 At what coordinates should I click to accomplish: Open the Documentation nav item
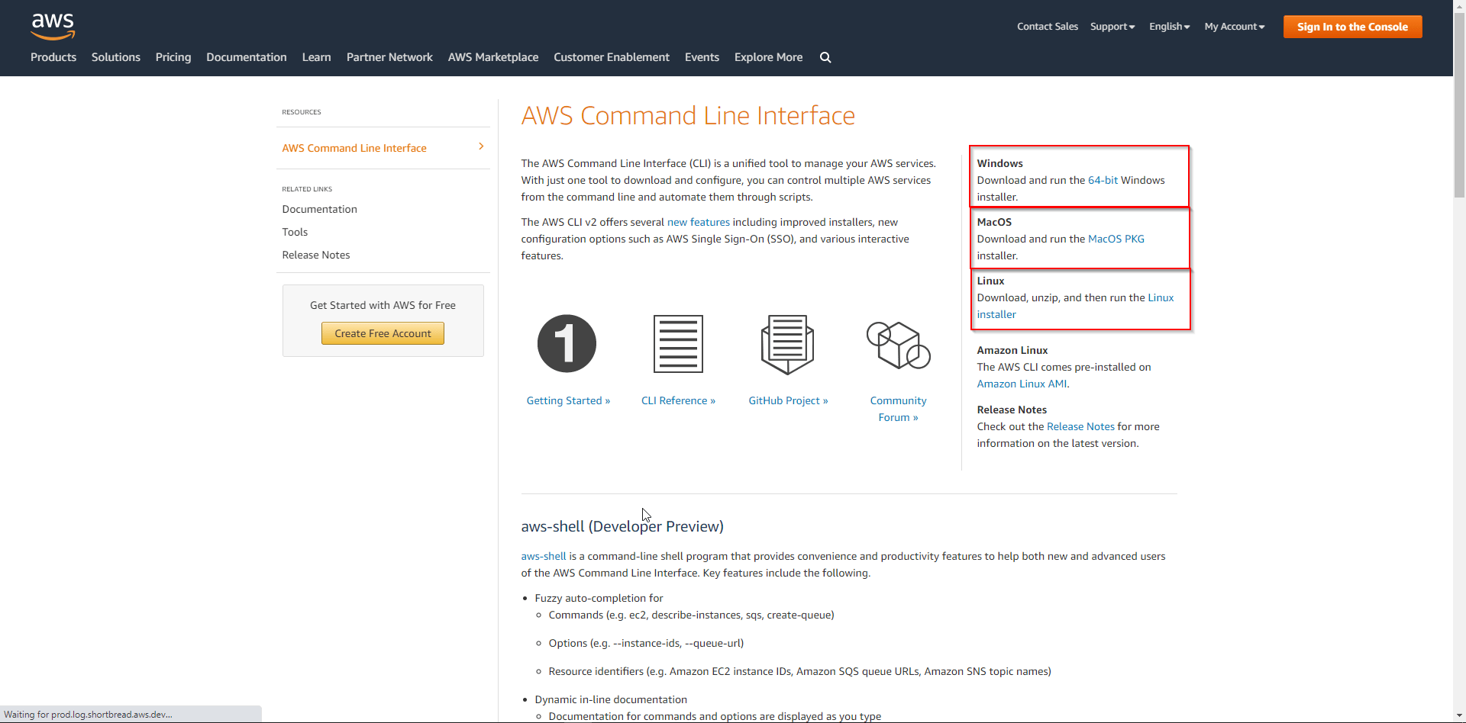tap(247, 57)
